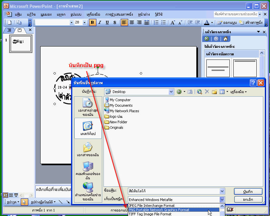
Task: Toggle Bold formatting
Action: click(x=92, y=22)
